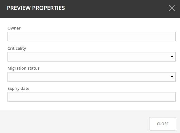
Task: Expand the Migration status dropdown arrow
Action: click(x=172, y=77)
